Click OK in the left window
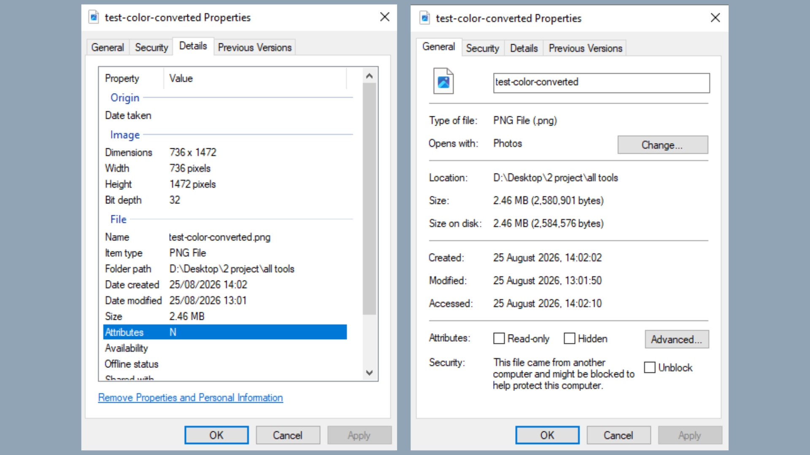 [x=216, y=435]
